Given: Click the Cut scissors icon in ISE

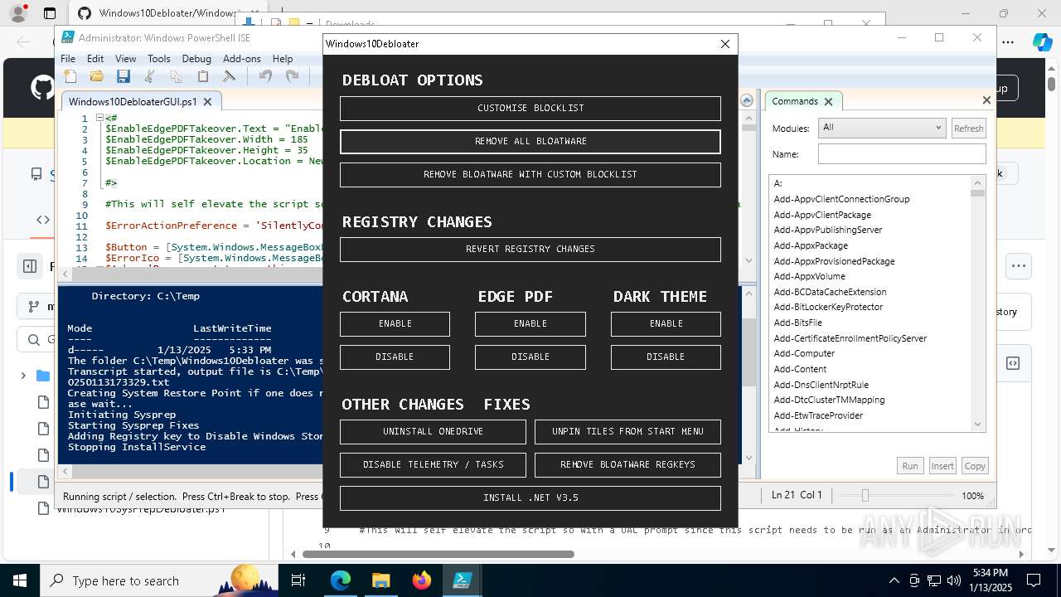Looking at the screenshot, I should pos(150,76).
